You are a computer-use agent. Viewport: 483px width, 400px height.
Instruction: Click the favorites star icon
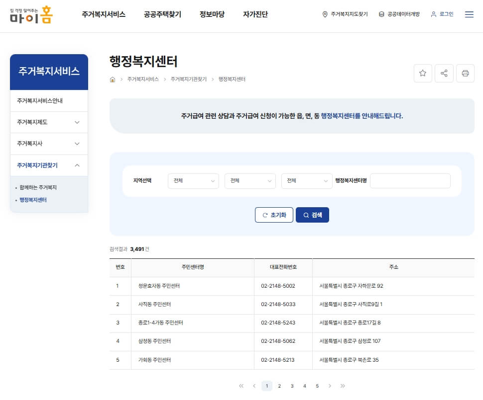423,73
